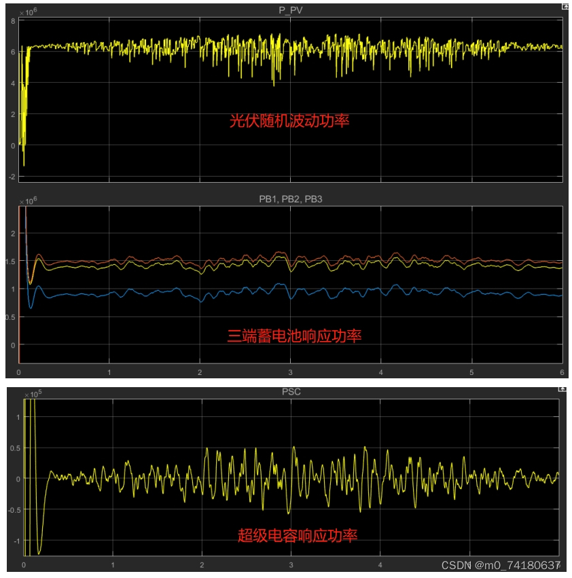The image size is (572, 578).
Task: Click x-axis tick 2 under PSC plot
Action: [202, 564]
